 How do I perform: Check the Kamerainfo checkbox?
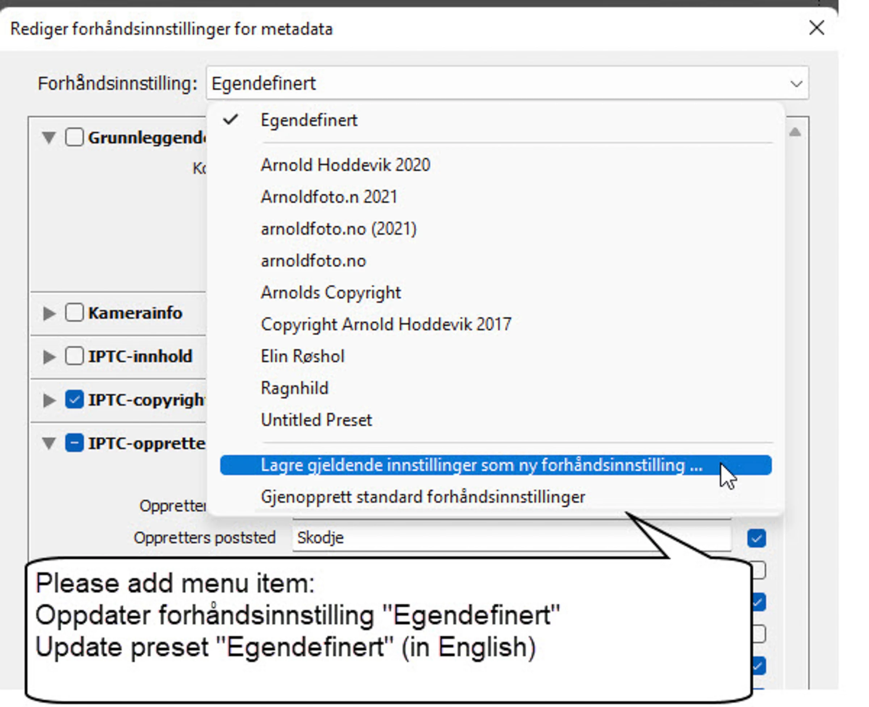point(75,313)
